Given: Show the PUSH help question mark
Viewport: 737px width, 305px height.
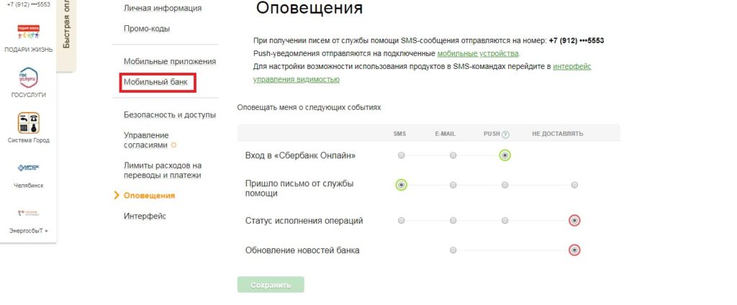Looking at the screenshot, I should click(x=505, y=135).
